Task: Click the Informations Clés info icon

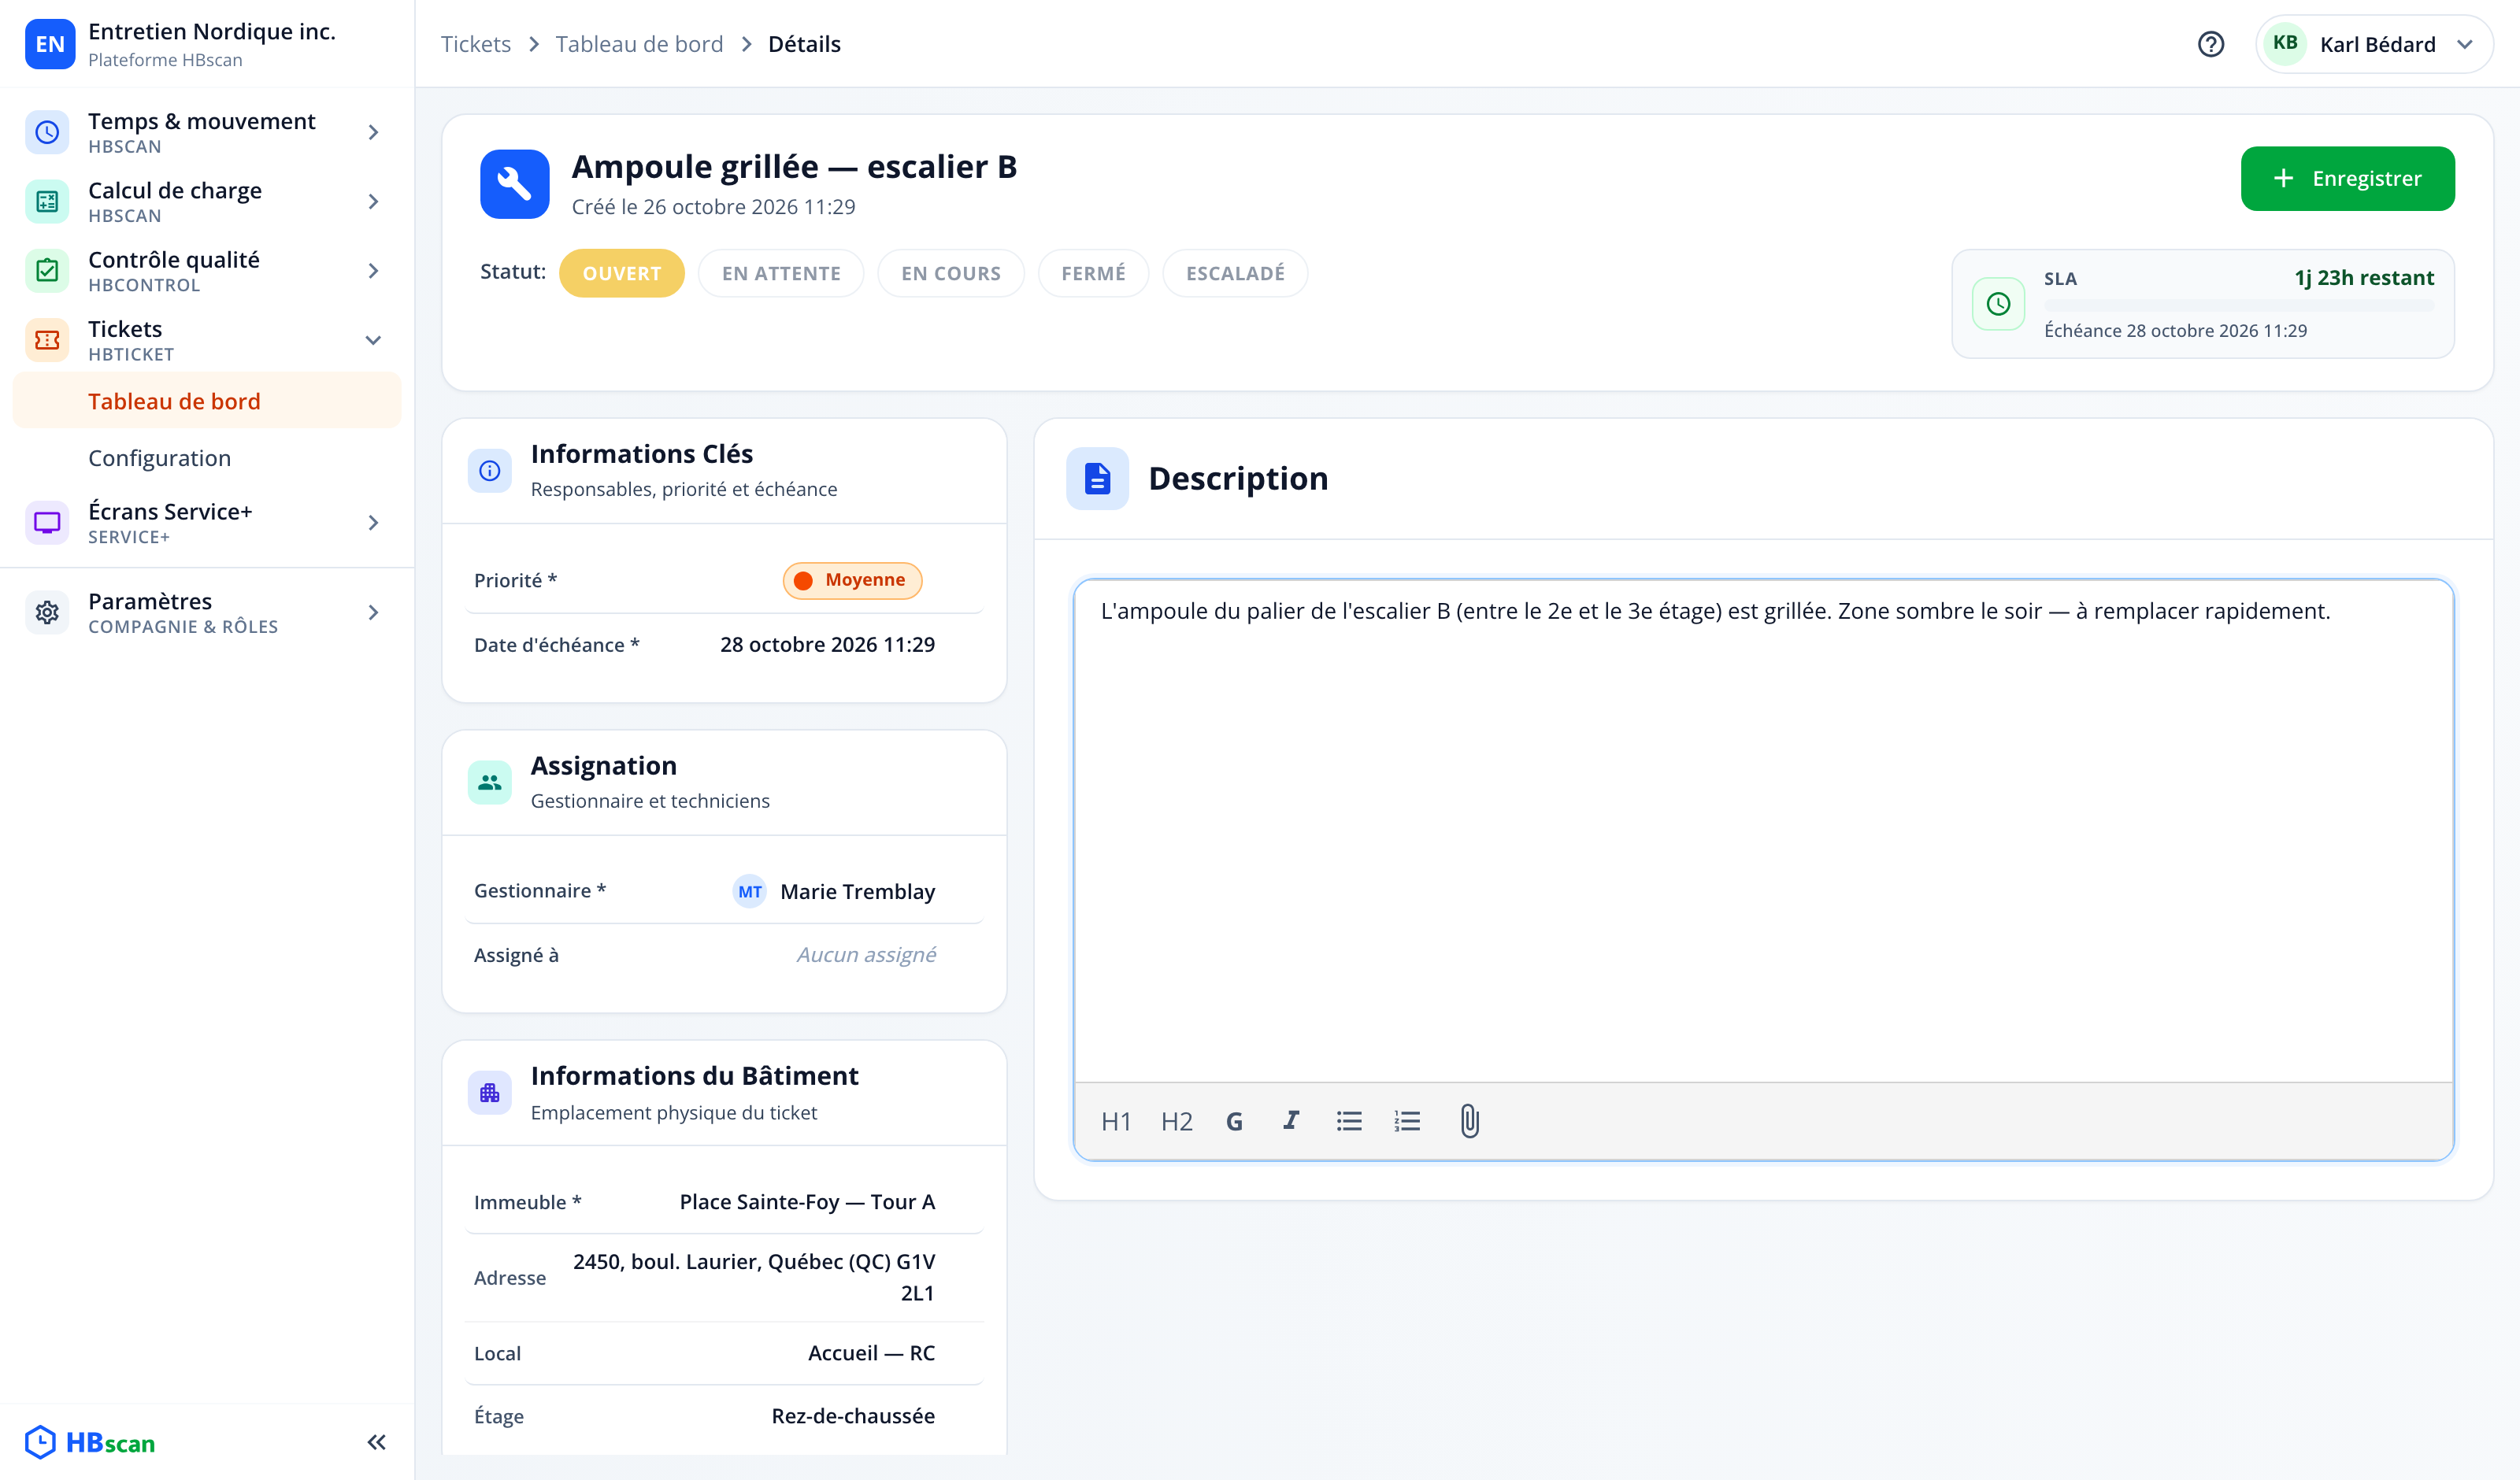Action: [x=490, y=470]
